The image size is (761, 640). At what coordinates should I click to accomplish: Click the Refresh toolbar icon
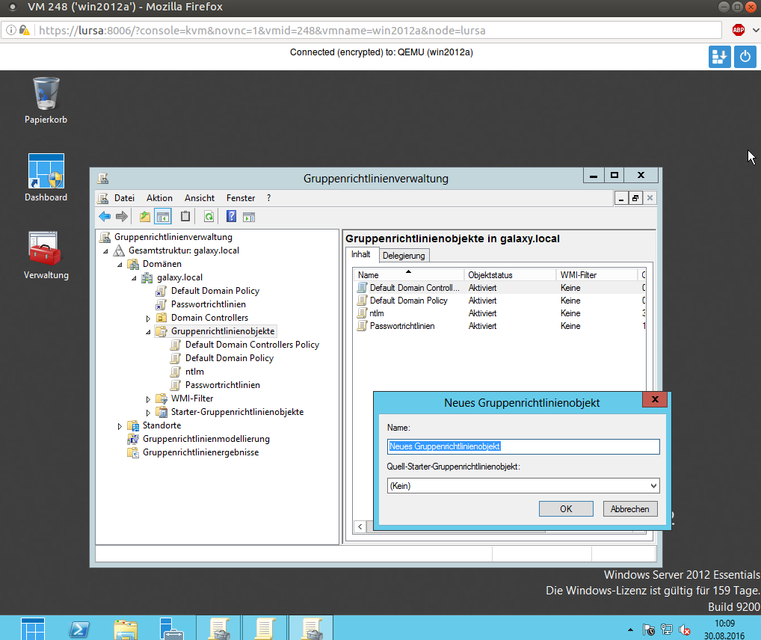[x=209, y=217]
